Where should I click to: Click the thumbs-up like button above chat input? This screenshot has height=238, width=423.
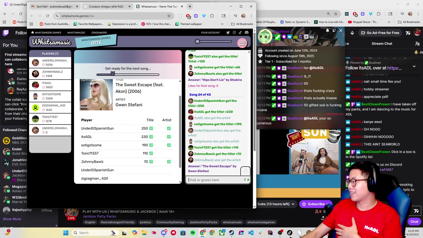tap(245, 171)
